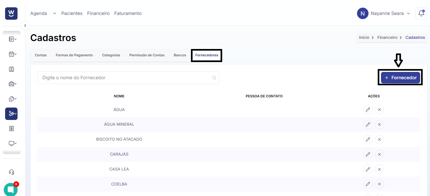
Task: Click the ÁGUA name cell
Action: (x=119, y=109)
